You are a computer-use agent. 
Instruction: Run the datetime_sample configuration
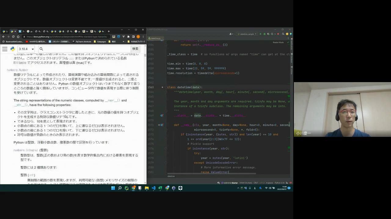(x=261, y=34)
